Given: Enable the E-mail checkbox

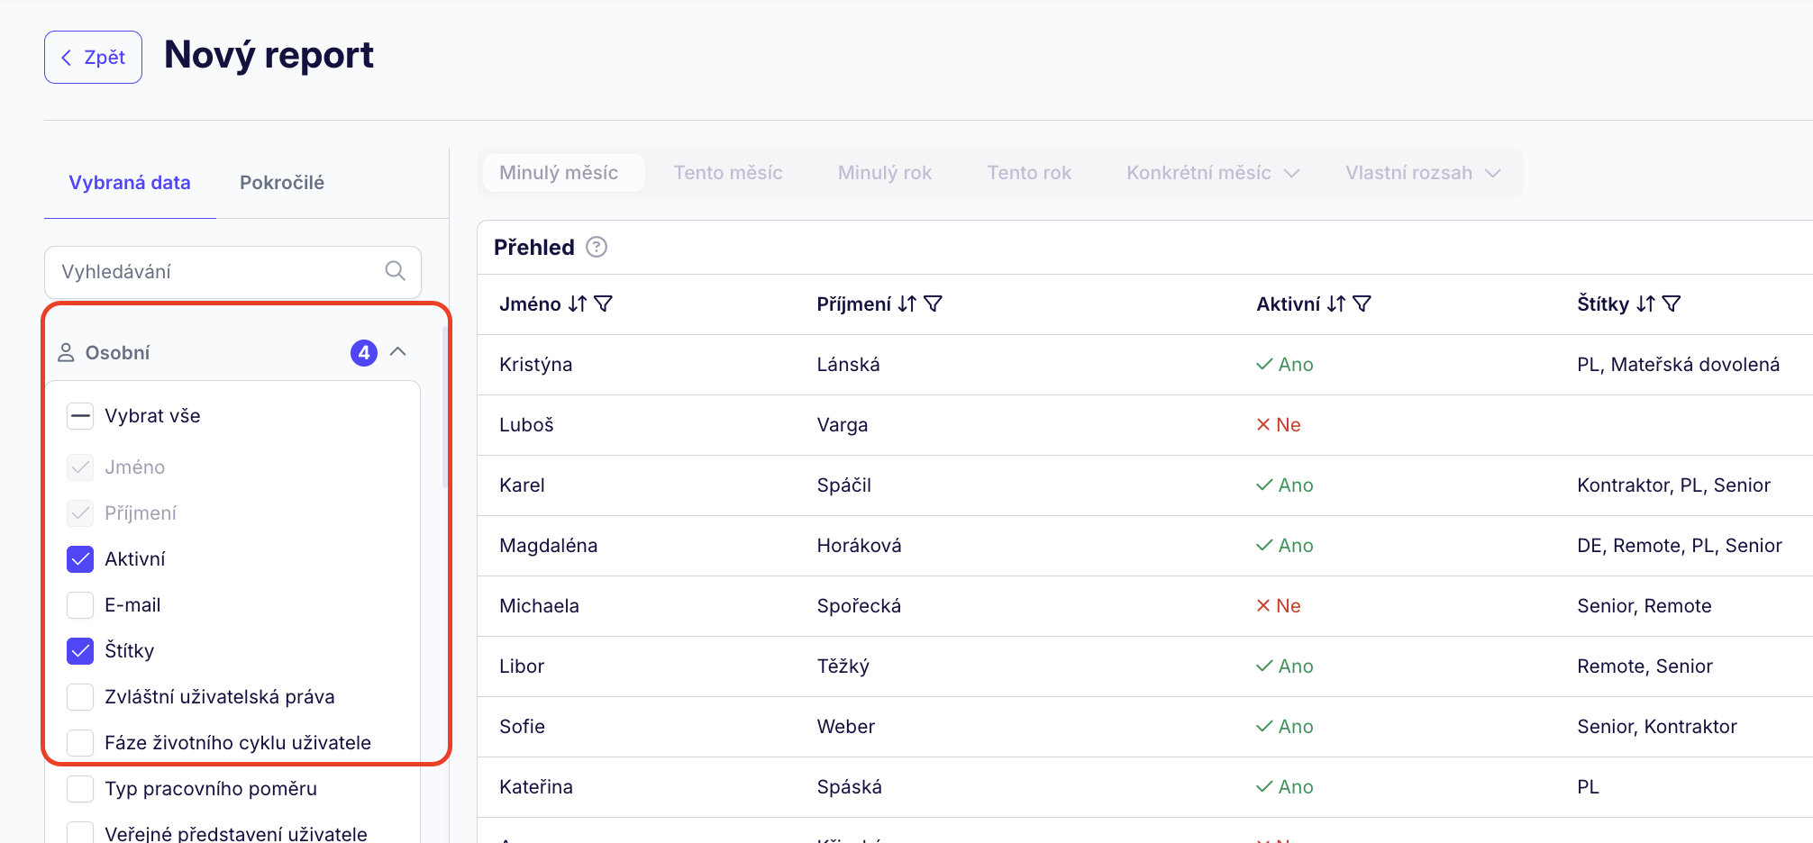Looking at the screenshot, I should [x=81, y=605].
